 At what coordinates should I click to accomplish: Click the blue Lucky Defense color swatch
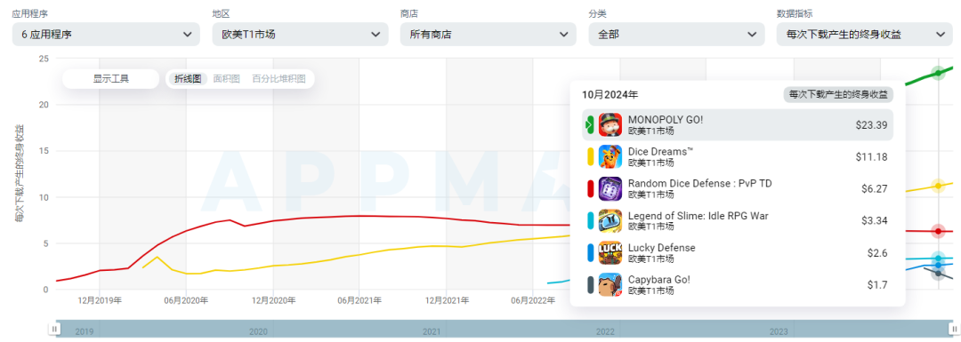[590, 252]
